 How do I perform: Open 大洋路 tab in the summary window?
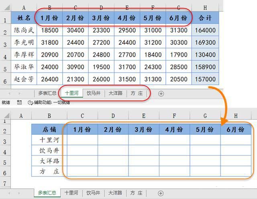[115, 193]
